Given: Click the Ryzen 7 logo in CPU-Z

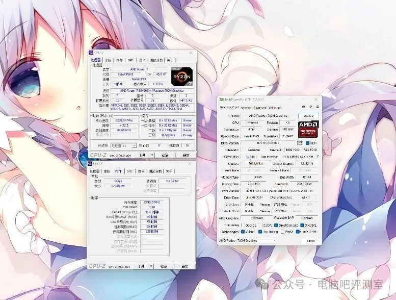Looking at the screenshot, I should [x=182, y=77].
